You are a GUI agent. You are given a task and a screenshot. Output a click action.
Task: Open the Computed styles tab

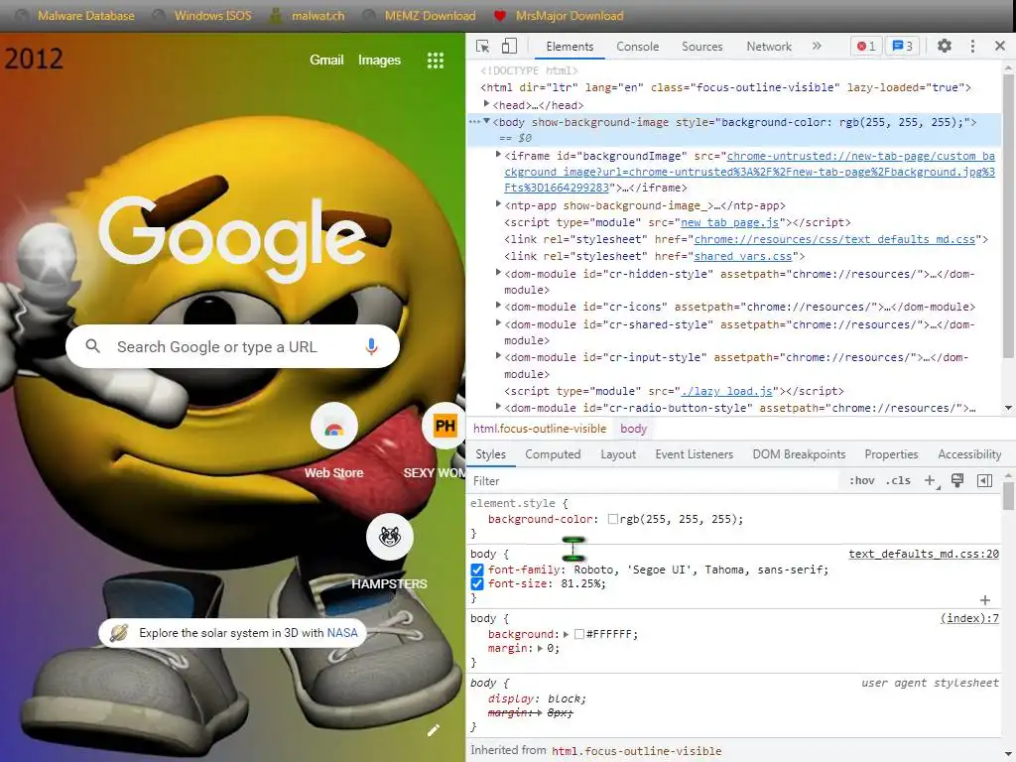[553, 454]
